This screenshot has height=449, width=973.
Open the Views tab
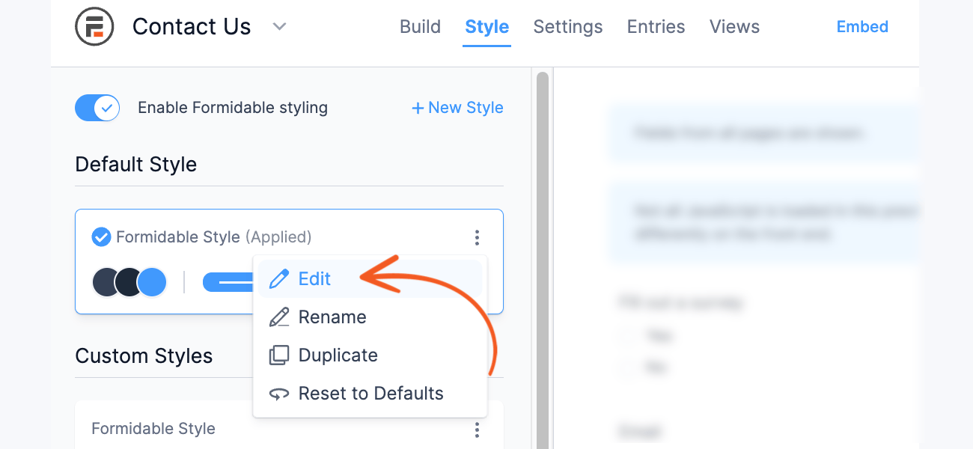pos(734,27)
